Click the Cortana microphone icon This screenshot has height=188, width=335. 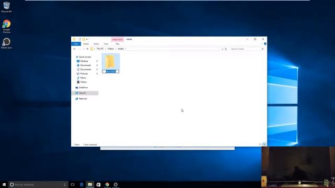click(65, 184)
